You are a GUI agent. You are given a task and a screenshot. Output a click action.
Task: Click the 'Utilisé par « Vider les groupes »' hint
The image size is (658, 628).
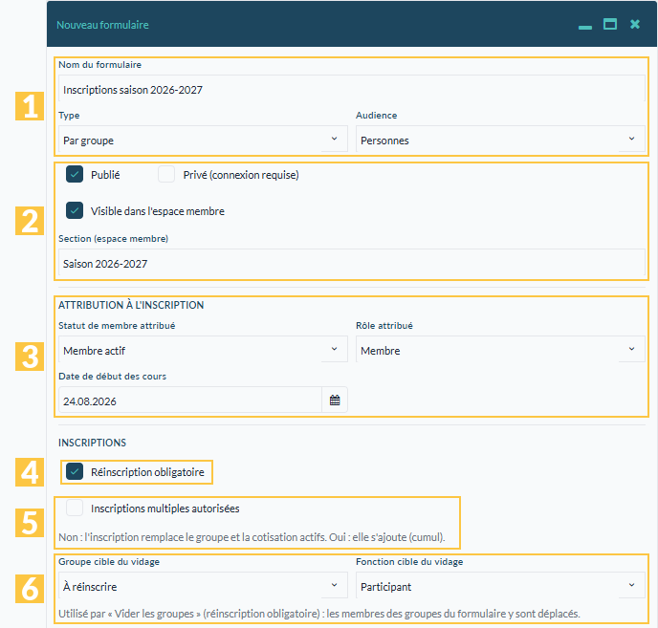tap(319, 614)
